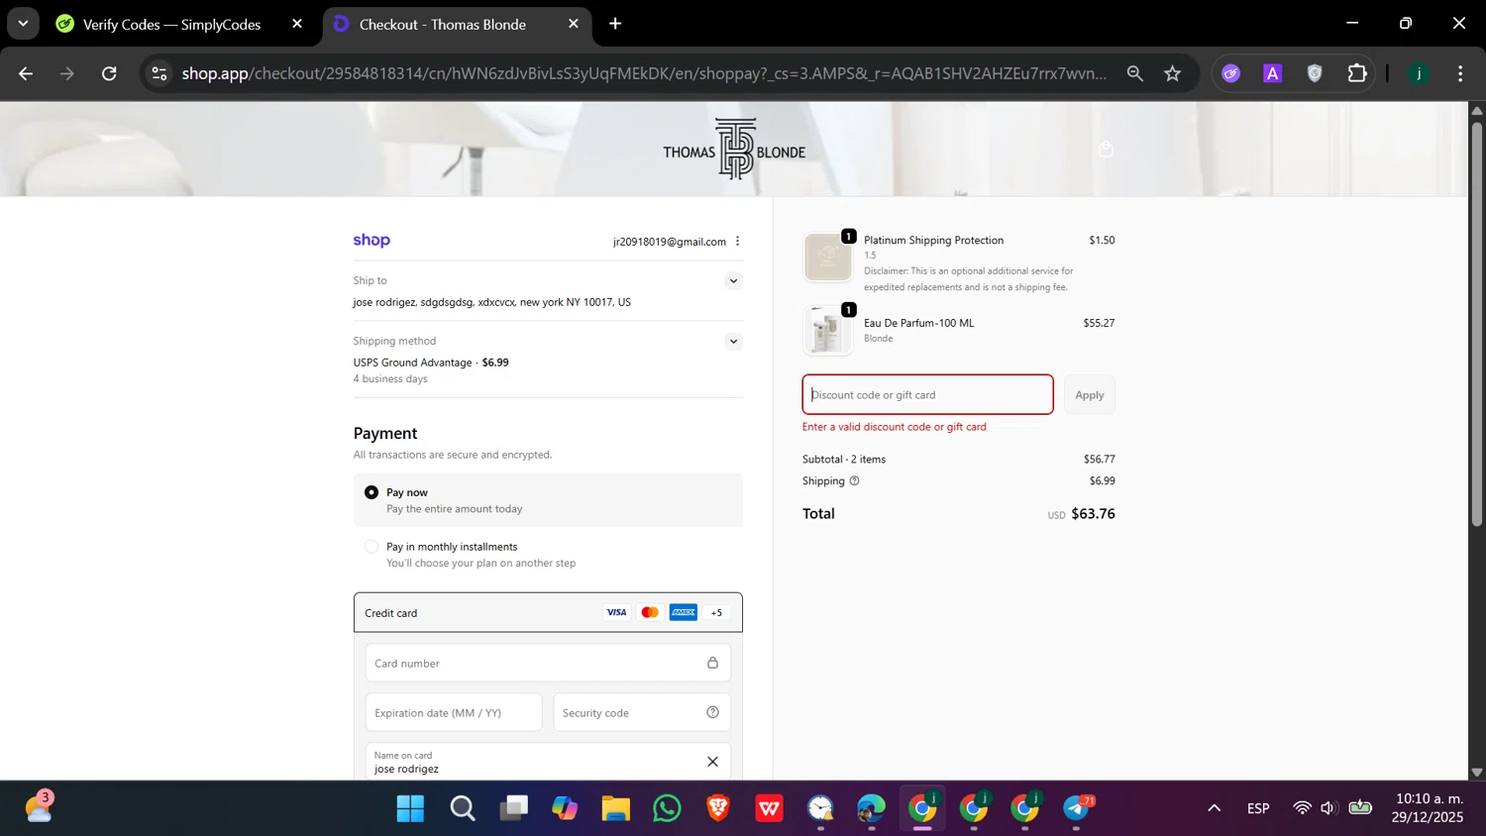Click the Shop Pay logo
This screenshot has height=836, width=1486.
tap(371, 240)
